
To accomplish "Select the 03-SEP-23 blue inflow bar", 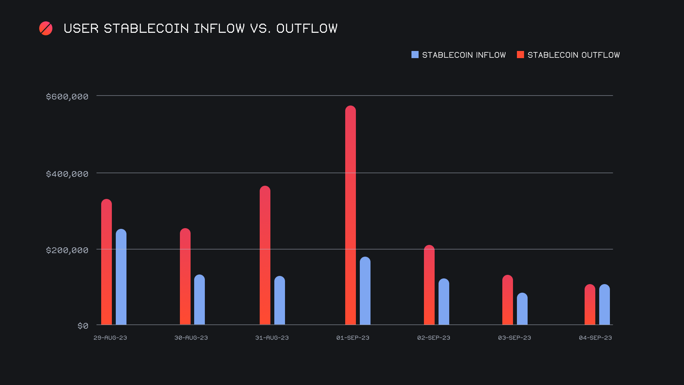I will click(x=522, y=309).
